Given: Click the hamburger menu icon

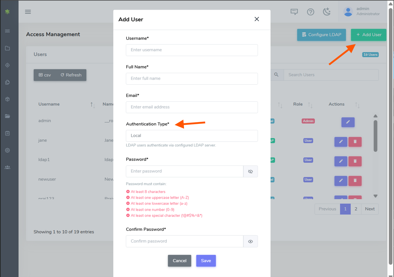Looking at the screenshot, I should 28,12.
